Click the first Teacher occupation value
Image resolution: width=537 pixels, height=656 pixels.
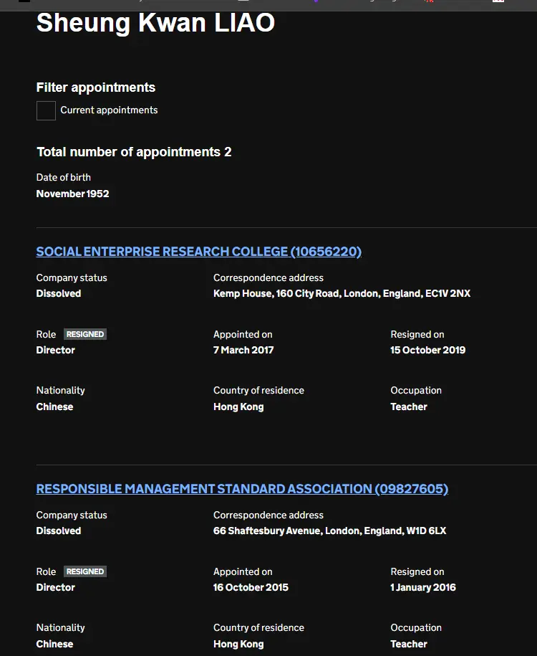[x=409, y=407]
